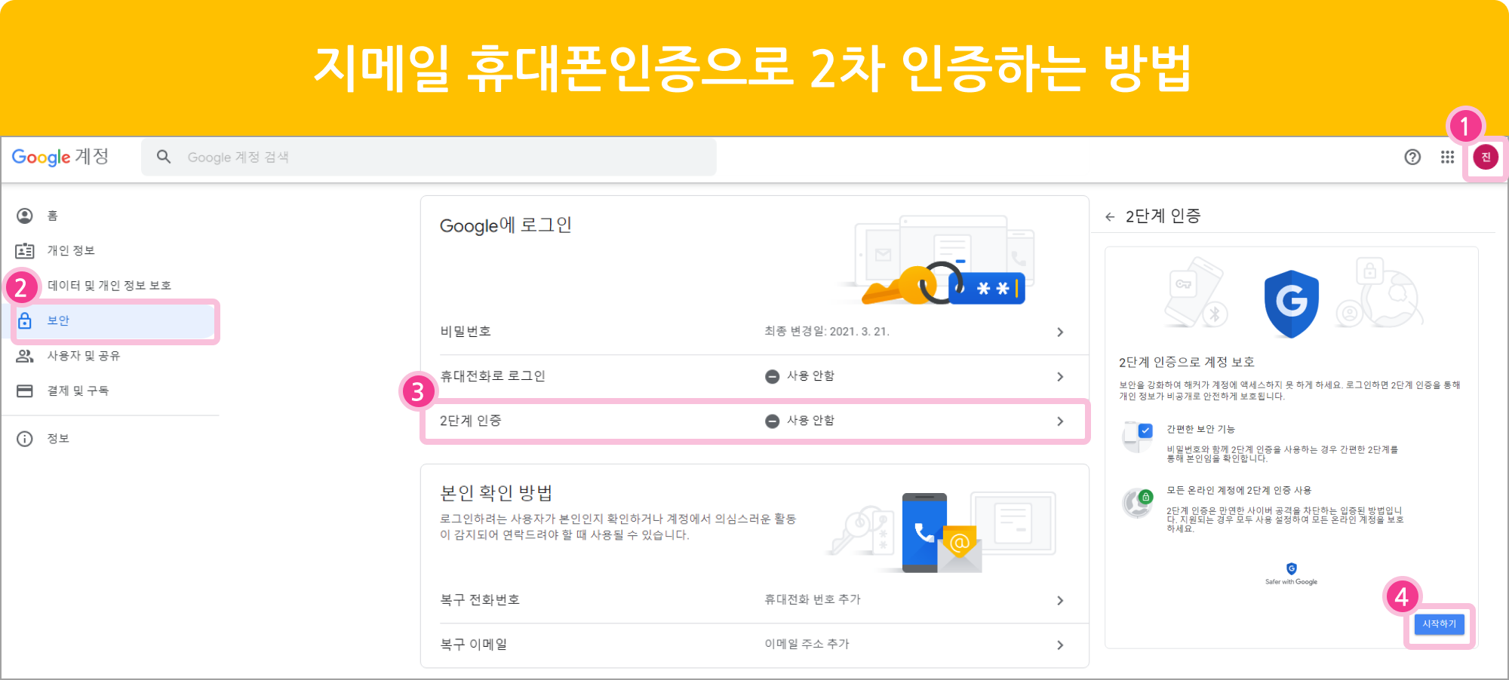Open the help question mark icon
The width and height of the screenshot is (1509, 680).
pyautogui.click(x=1412, y=157)
